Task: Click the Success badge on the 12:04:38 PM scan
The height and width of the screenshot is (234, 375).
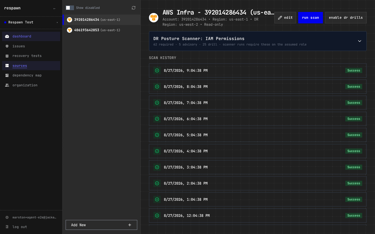Action: (x=354, y=216)
